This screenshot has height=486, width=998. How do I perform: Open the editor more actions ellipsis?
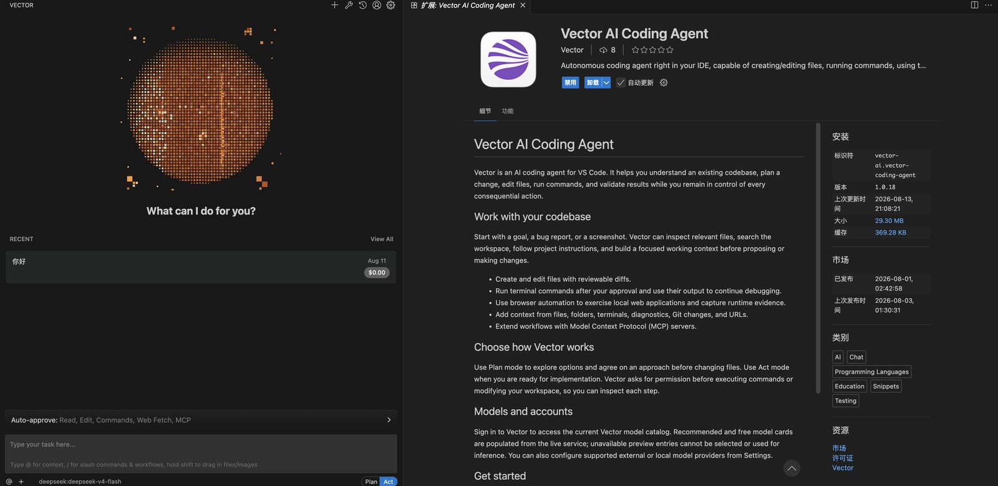[x=988, y=5]
